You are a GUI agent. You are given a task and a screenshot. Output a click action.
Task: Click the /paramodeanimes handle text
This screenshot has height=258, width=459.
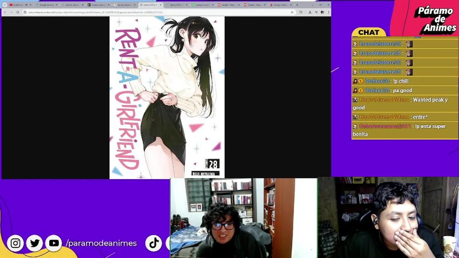(101, 243)
